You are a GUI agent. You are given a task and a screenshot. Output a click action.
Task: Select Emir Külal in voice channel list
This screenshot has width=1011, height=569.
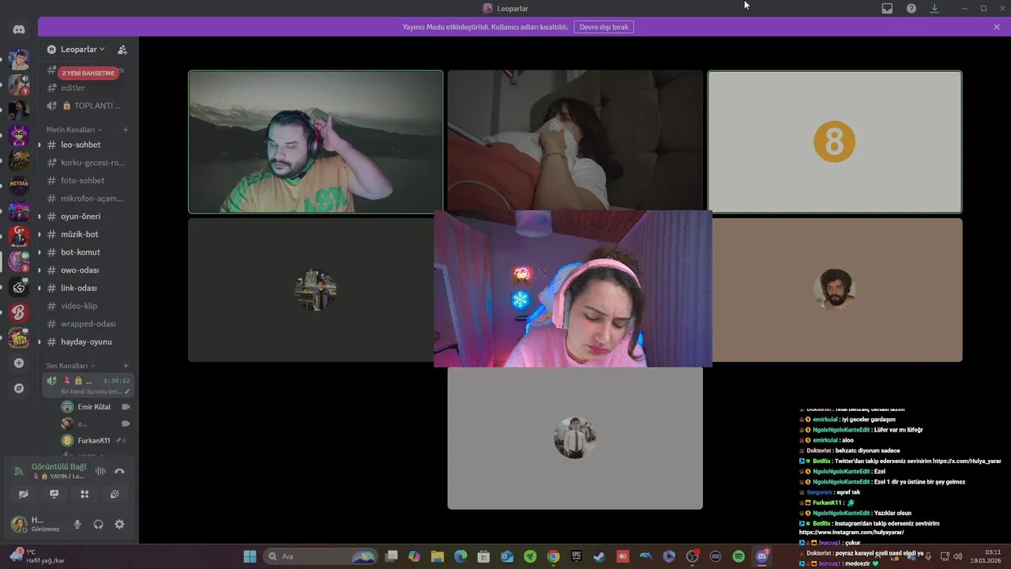click(x=93, y=407)
